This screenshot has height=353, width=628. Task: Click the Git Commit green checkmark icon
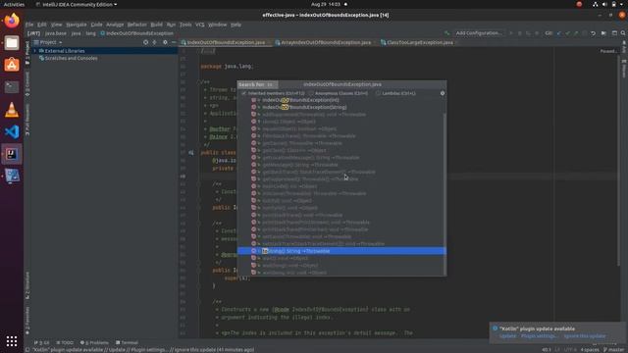coord(567,33)
